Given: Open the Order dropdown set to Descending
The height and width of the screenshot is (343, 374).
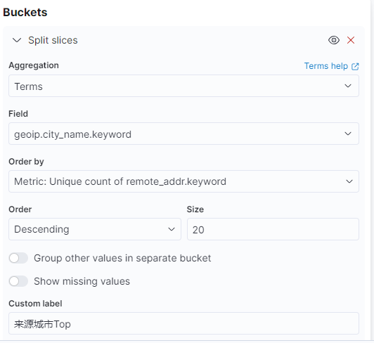Looking at the screenshot, I should tap(95, 229).
